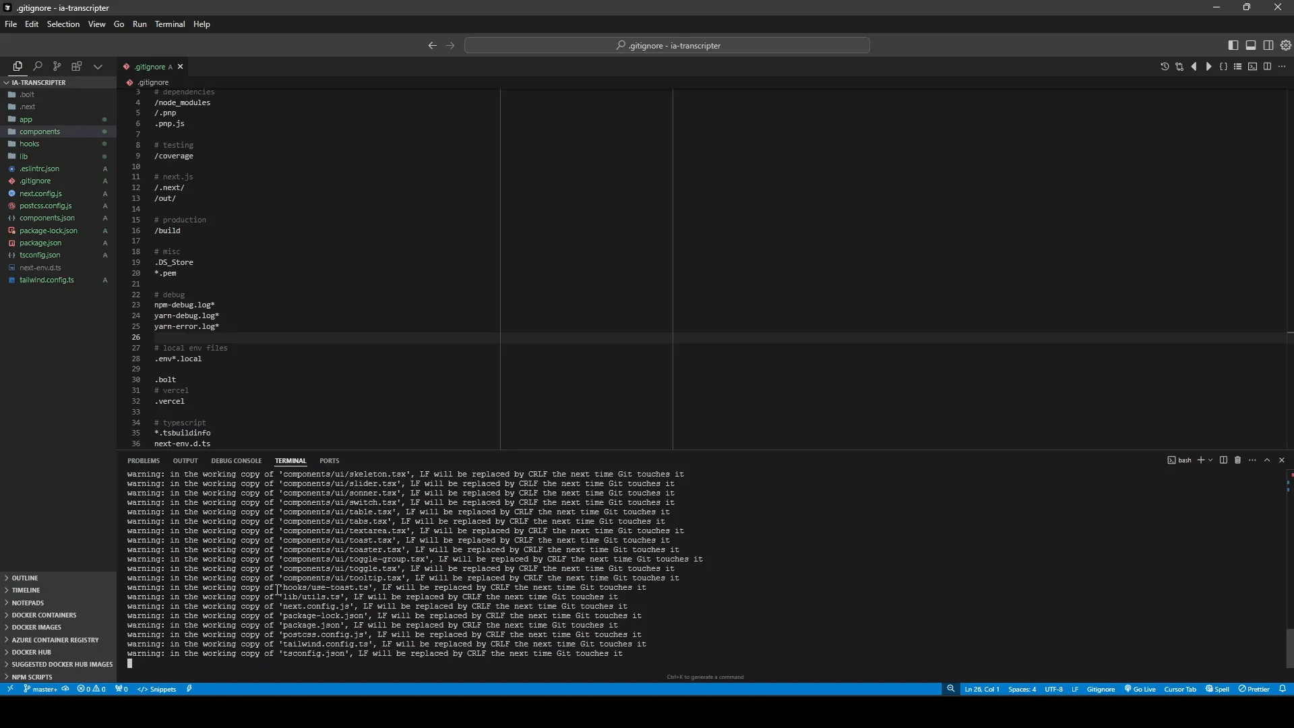Go back in navigation history
The width and height of the screenshot is (1294, 728).
(432, 46)
